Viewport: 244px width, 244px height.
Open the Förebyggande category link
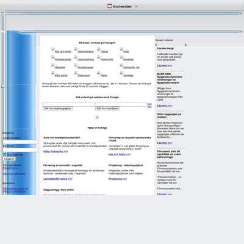(63, 60)
